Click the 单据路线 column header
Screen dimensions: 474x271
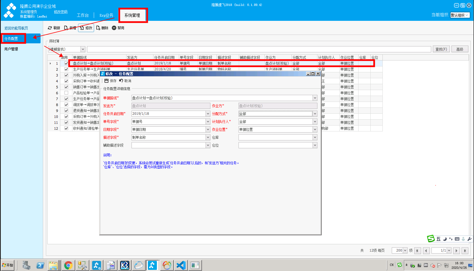tap(99, 57)
